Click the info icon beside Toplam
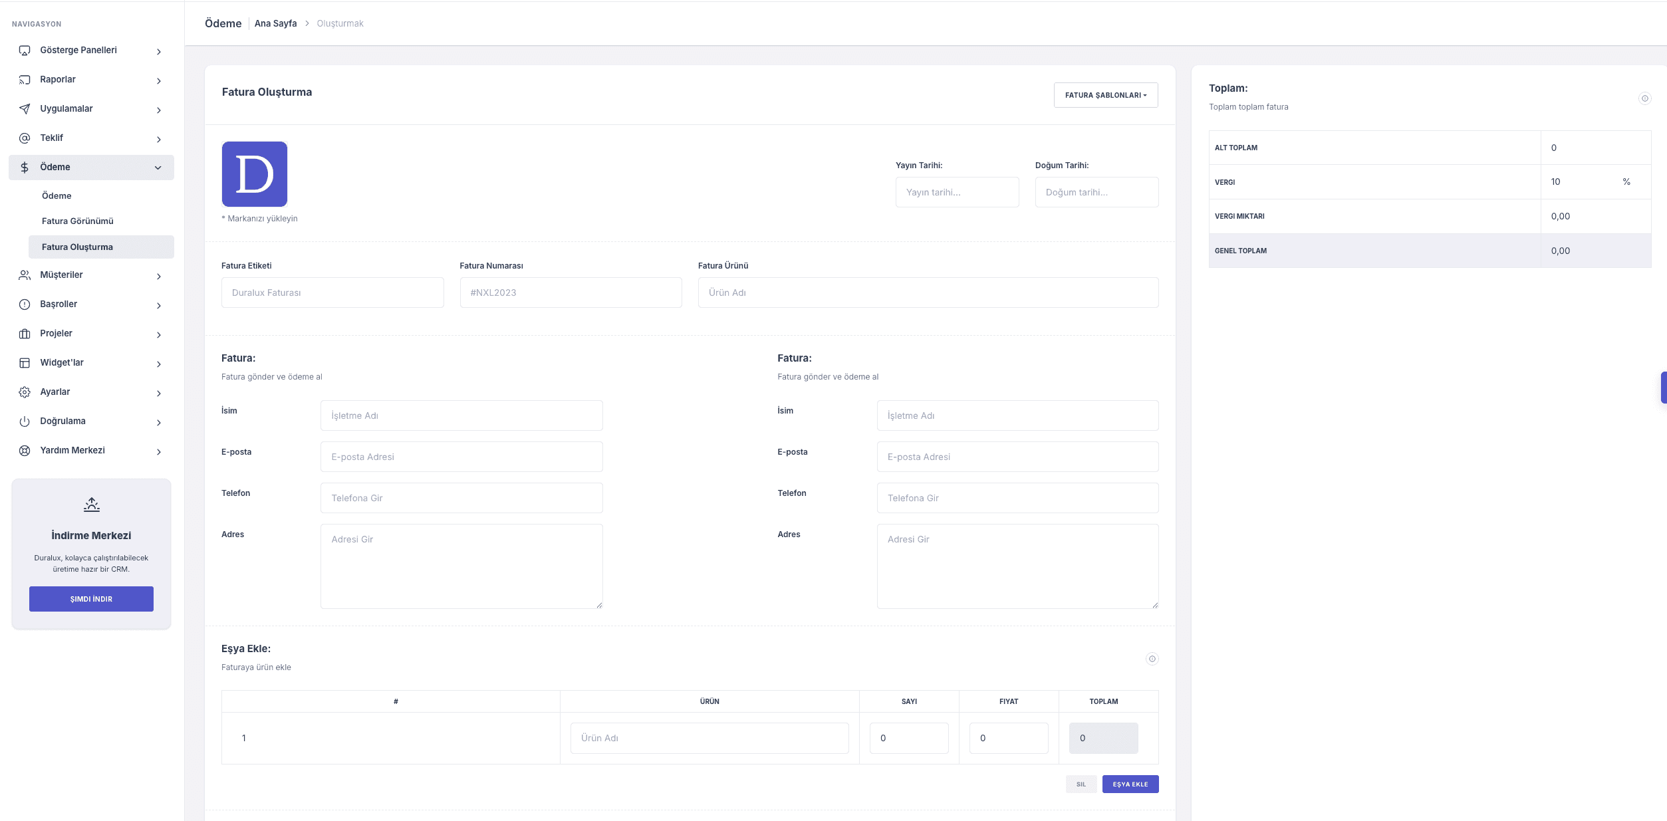The width and height of the screenshot is (1667, 821). pyautogui.click(x=1644, y=98)
